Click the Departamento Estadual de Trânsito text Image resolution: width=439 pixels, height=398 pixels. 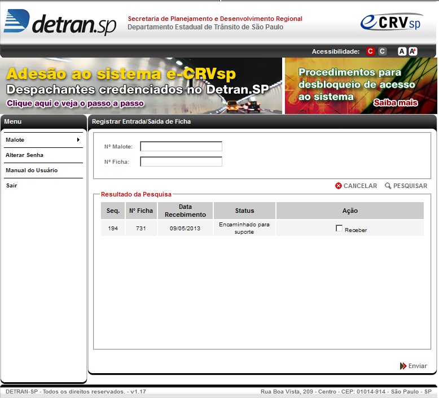205,27
